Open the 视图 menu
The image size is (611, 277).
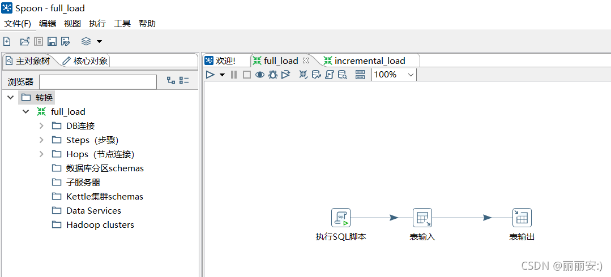click(72, 23)
